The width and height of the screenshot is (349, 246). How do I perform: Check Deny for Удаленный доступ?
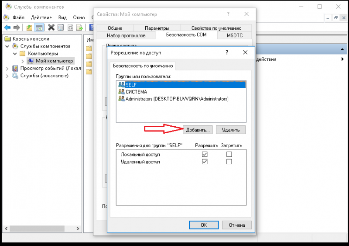point(229,162)
